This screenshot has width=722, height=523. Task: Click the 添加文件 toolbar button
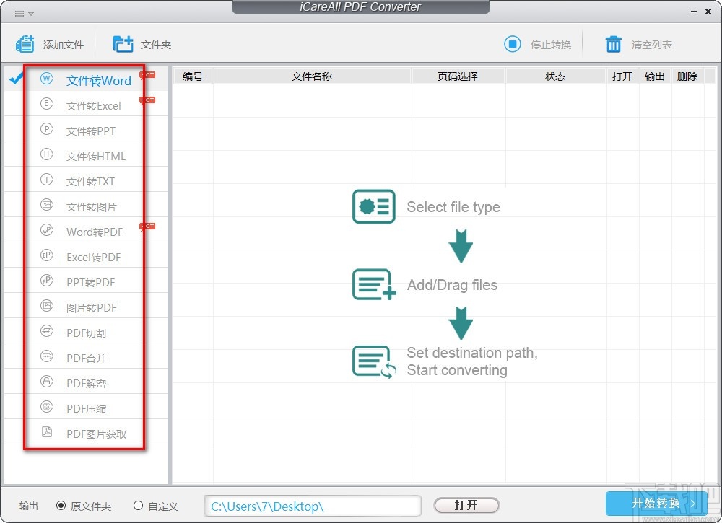[x=51, y=44]
